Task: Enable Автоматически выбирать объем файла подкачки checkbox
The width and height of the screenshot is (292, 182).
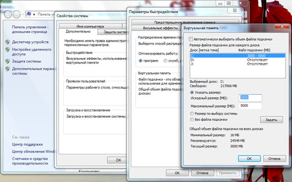Action: click(x=191, y=39)
